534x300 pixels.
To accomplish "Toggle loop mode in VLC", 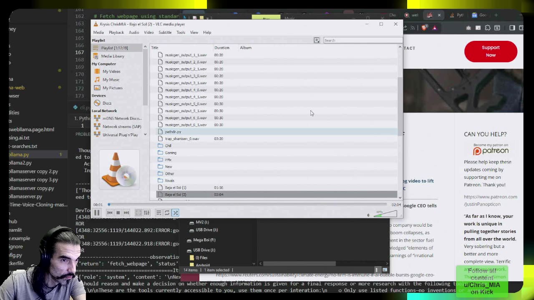I will tap(167, 213).
